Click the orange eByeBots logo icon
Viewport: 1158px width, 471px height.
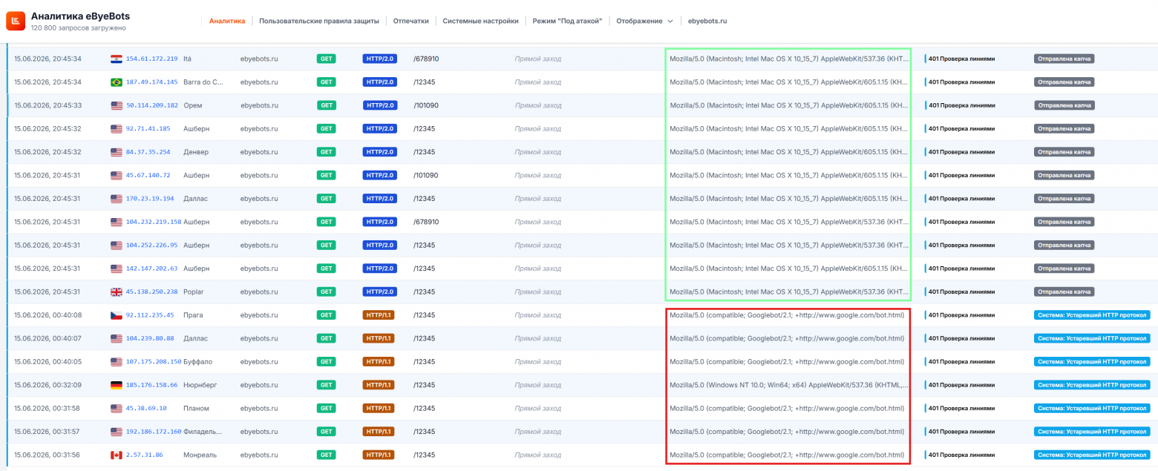coord(16,22)
